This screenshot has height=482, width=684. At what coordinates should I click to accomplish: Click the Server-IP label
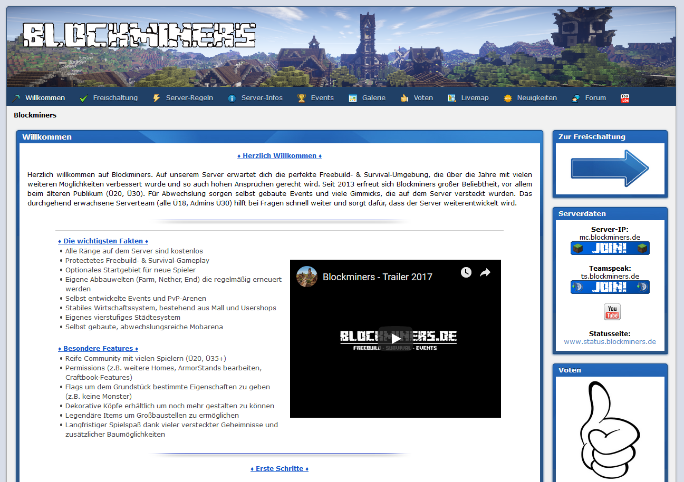click(610, 229)
